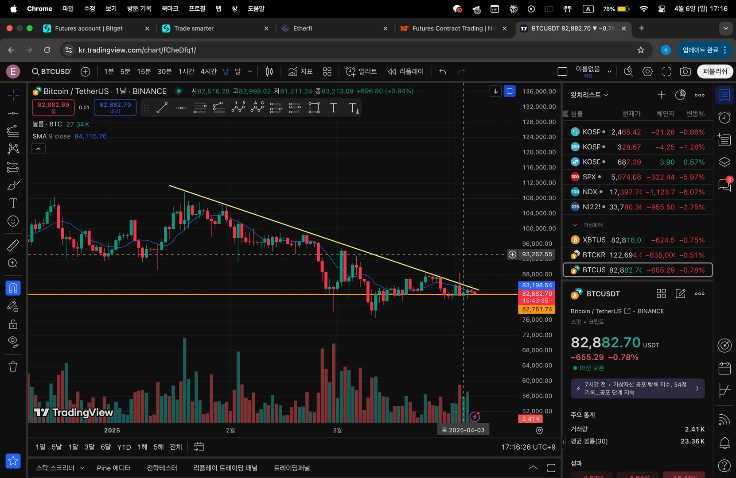Screen dimensions: 736x478
Task: Select the crosshair cursor tool
Action: (13, 95)
